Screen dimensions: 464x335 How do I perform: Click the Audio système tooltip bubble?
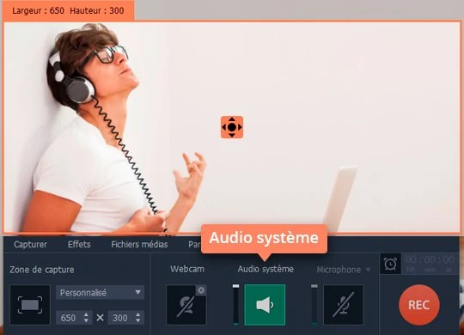pyautogui.click(x=264, y=239)
